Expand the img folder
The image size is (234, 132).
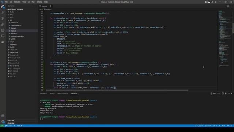point(11,15)
